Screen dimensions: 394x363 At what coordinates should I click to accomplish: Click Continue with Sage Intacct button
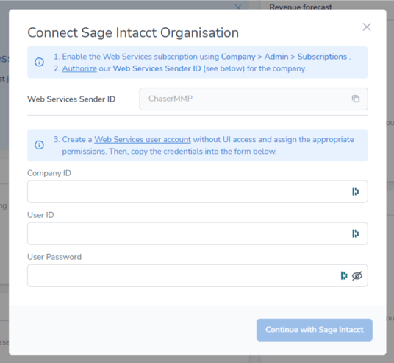(315, 330)
